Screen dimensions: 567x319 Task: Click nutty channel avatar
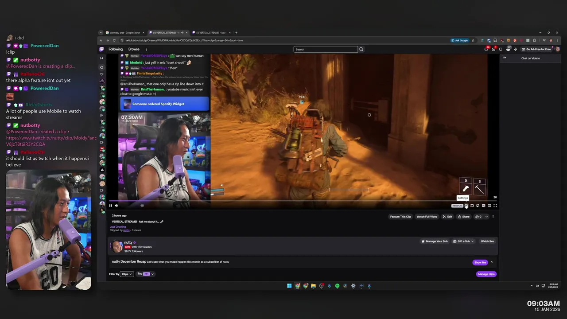tap(116, 246)
